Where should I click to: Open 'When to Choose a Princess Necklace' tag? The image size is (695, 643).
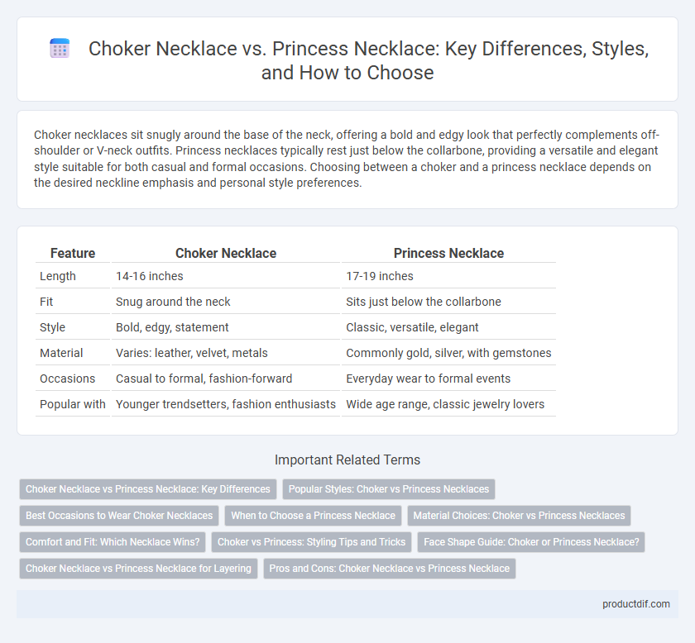coord(313,516)
